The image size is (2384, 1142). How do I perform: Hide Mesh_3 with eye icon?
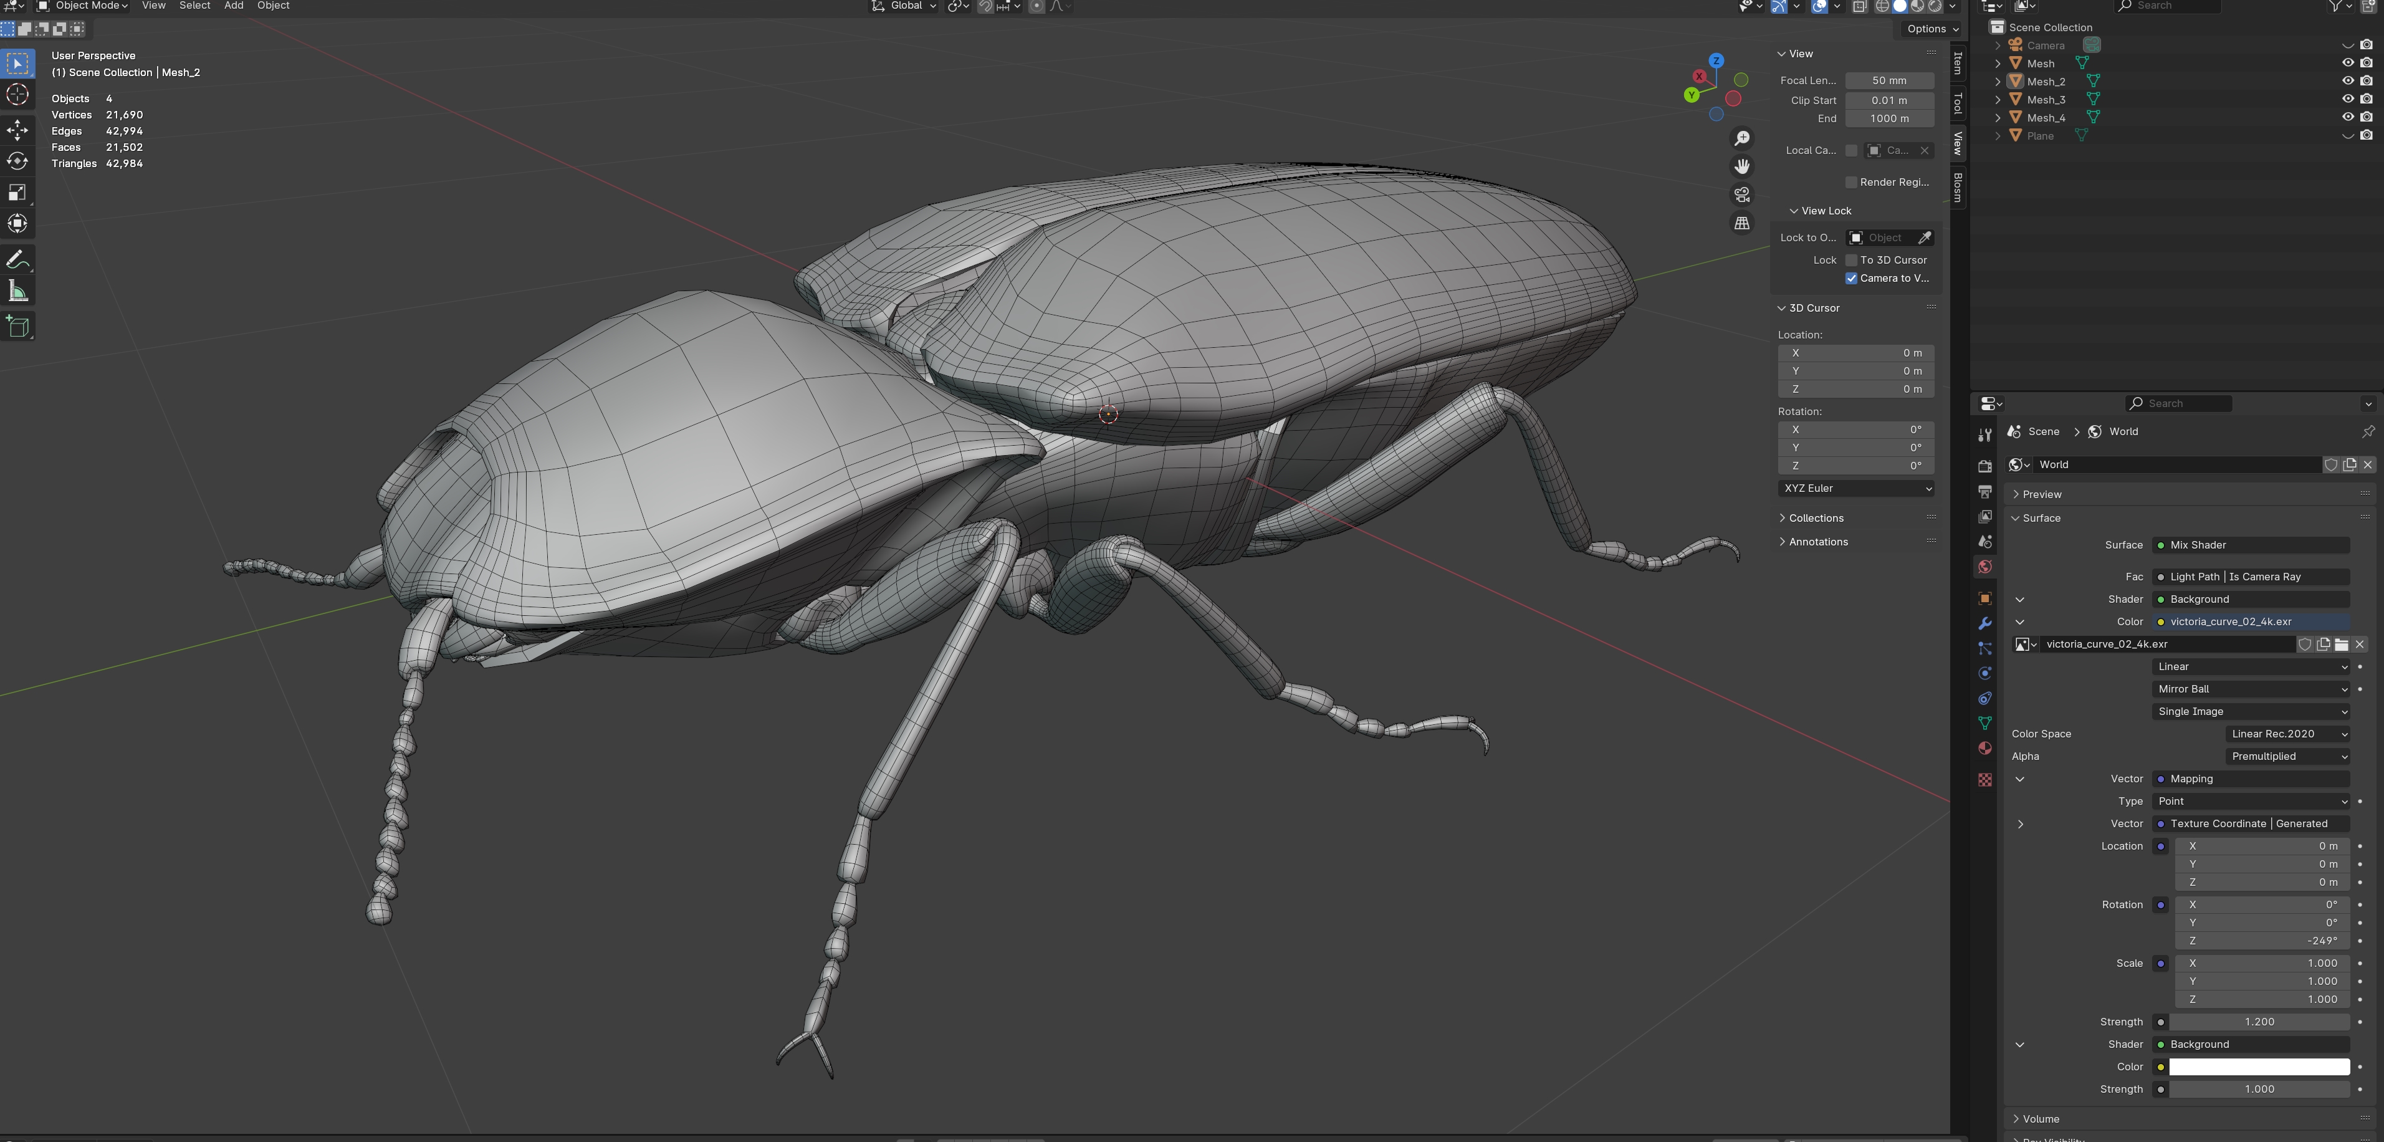pos(2347,99)
